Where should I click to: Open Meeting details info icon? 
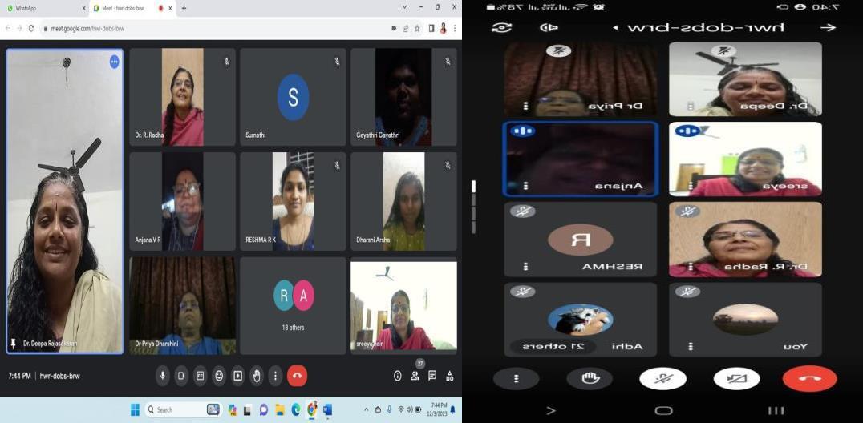tap(397, 376)
